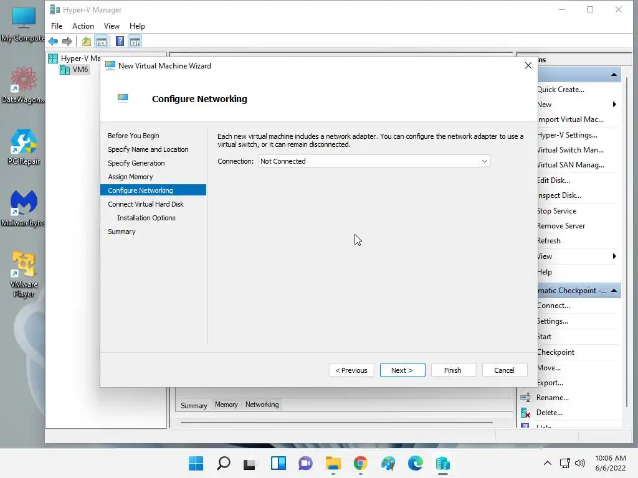
Task: Open volume speaker tray icon
Action: coord(580,463)
